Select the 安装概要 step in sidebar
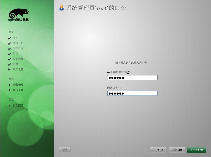This screenshot has width=211, height=157. tap(18, 85)
